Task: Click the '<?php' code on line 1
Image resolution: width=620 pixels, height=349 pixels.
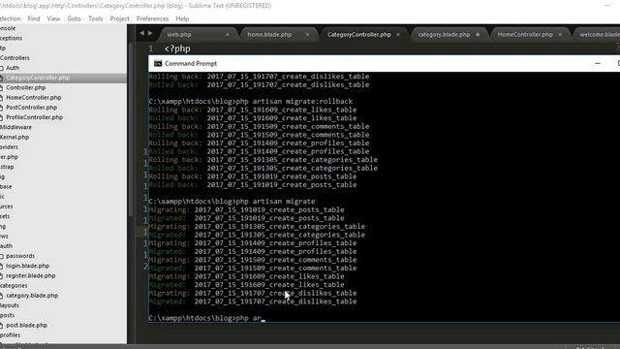Action: tap(177, 48)
